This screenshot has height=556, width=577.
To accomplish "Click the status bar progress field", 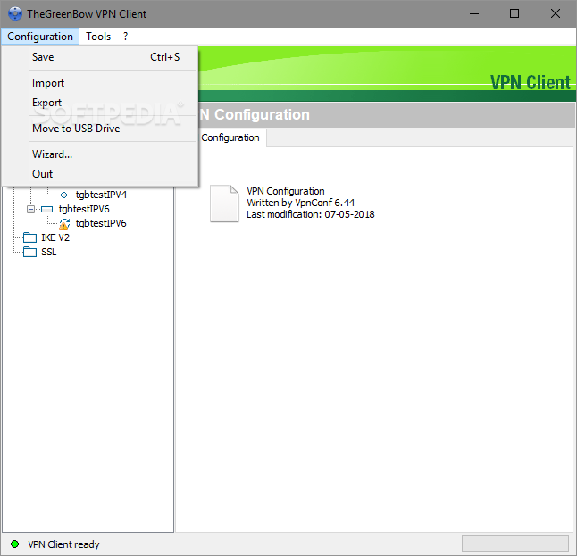I will (515, 544).
